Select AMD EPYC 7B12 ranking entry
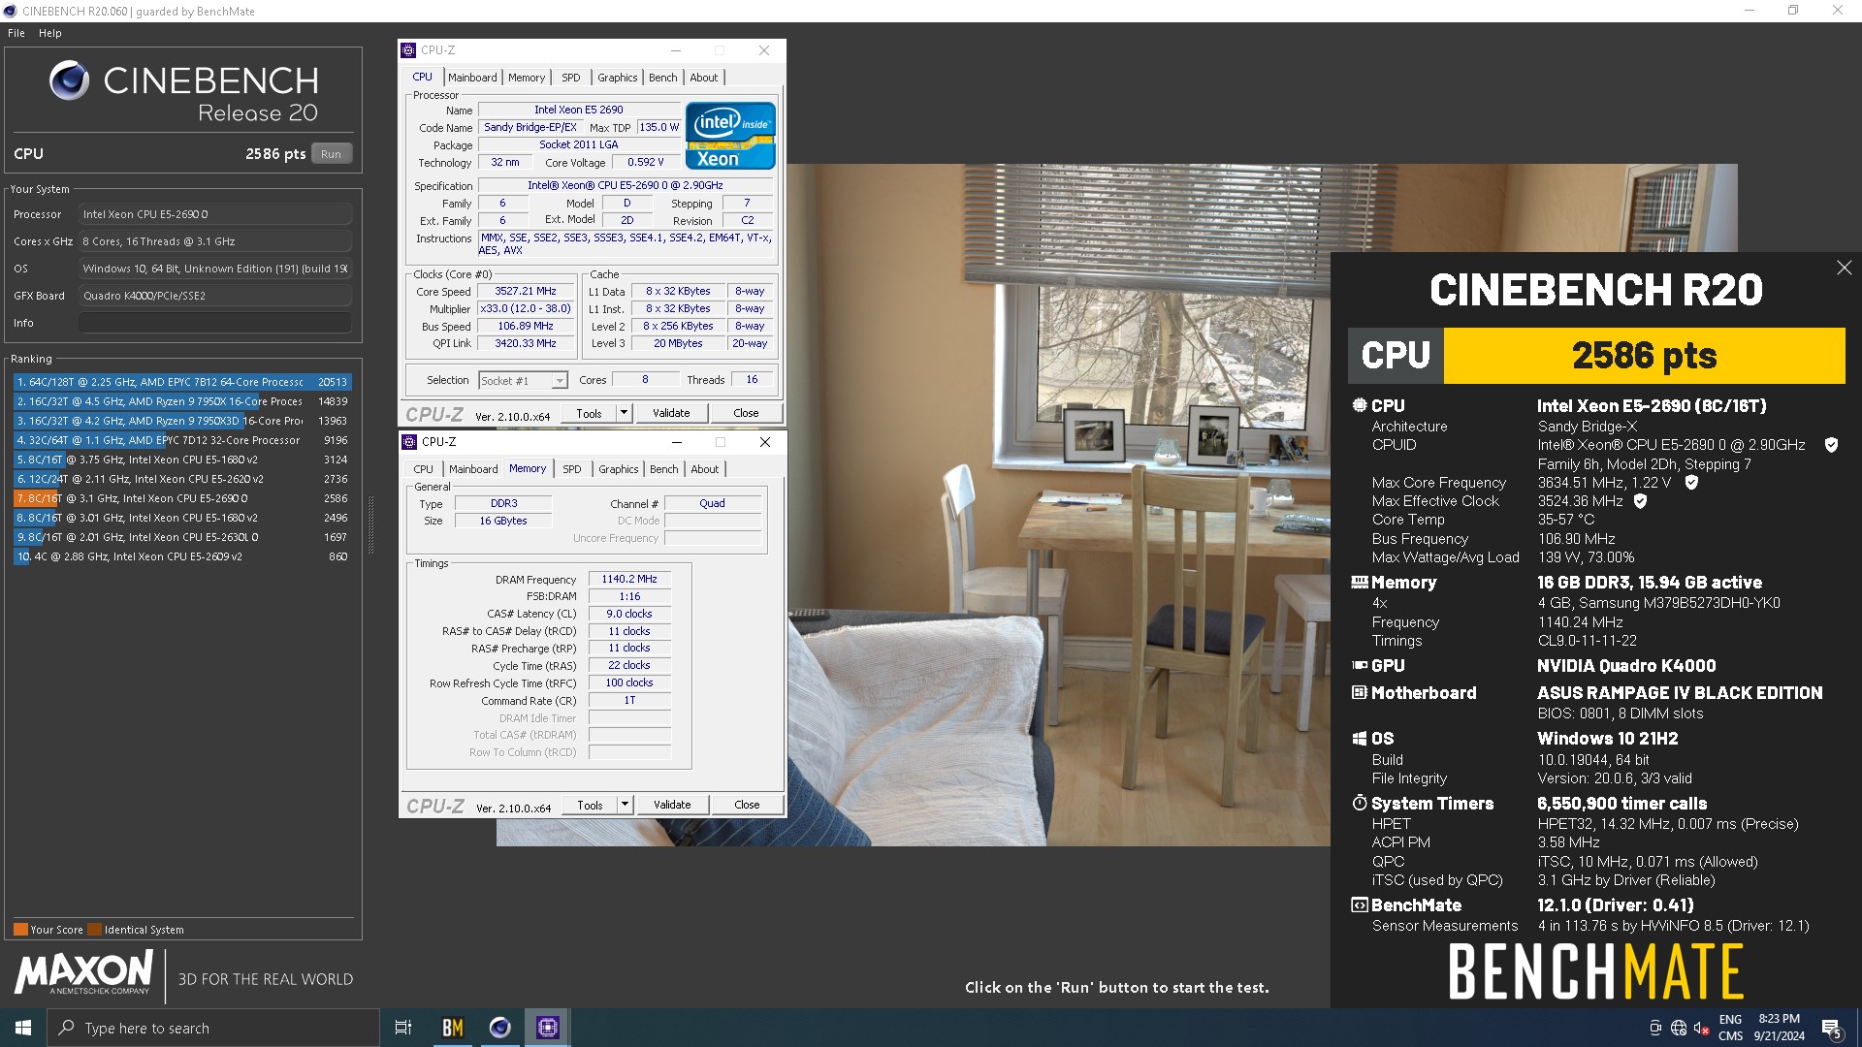Viewport: 1862px width, 1047px height. (182, 382)
